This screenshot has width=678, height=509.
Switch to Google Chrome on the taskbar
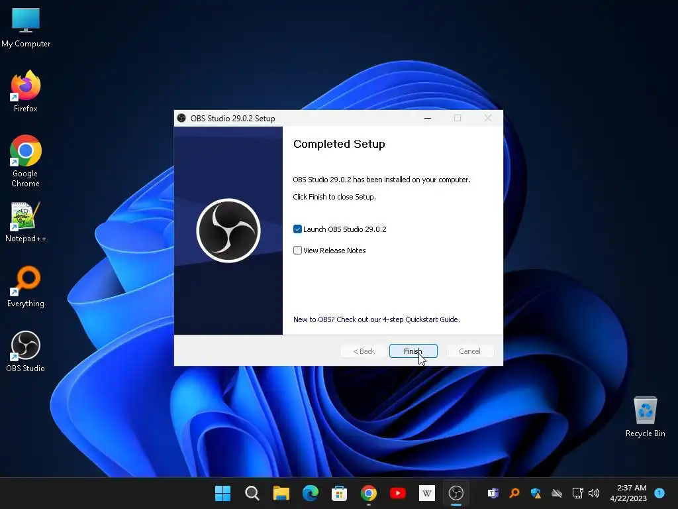pos(368,493)
